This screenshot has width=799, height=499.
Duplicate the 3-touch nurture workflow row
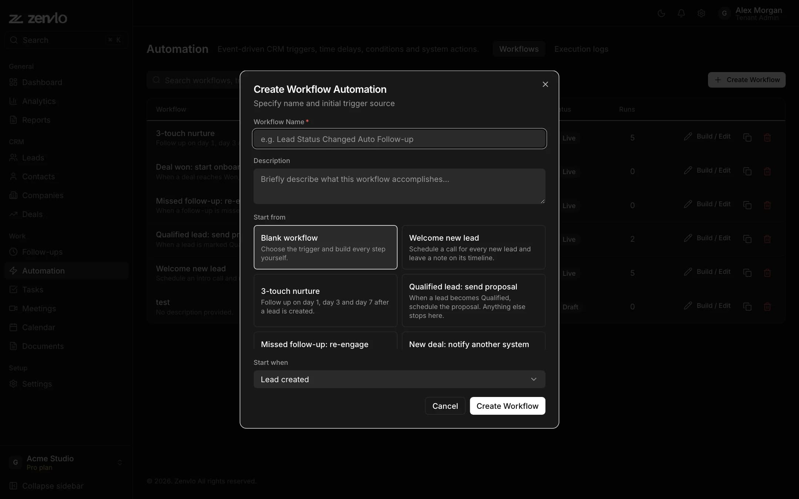click(x=747, y=138)
